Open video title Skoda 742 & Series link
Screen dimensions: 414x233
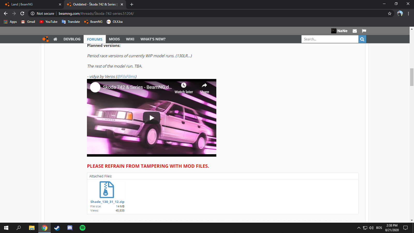[137, 87]
